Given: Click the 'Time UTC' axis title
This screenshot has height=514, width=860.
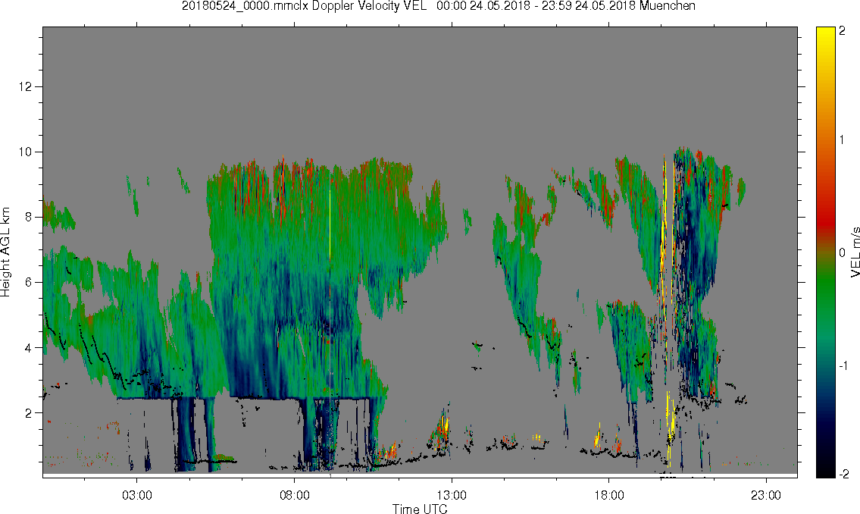Looking at the screenshot, I should pos(420,509).
